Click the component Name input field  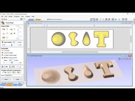pyautogui.click(x=14, y=75)
